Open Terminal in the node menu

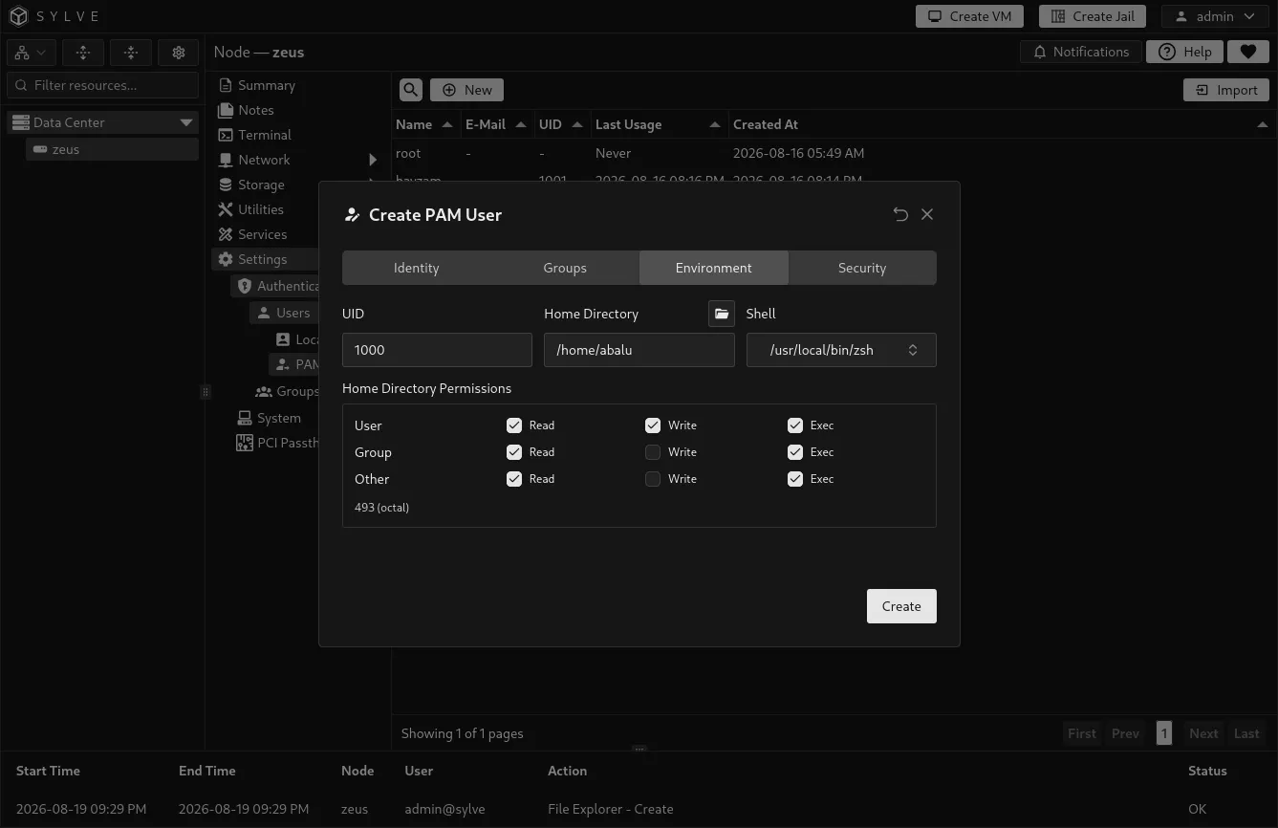point(264,135)
